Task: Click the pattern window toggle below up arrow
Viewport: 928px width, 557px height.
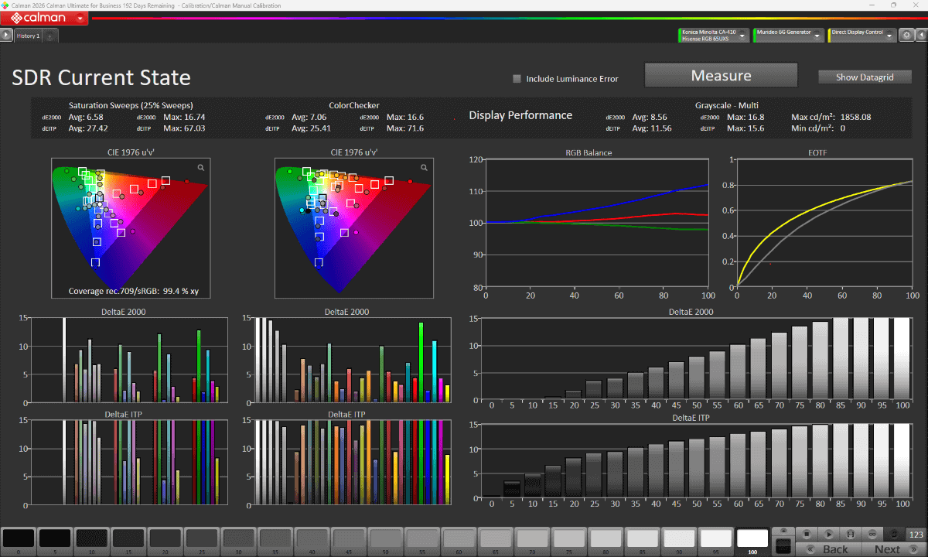Action: coord(783,545)
